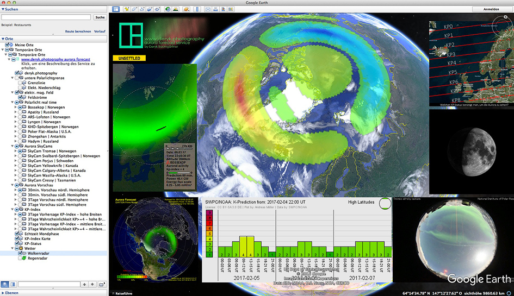
Task: Collapse the Aurora Vorschau folder
Action: [x=13, y=185]
